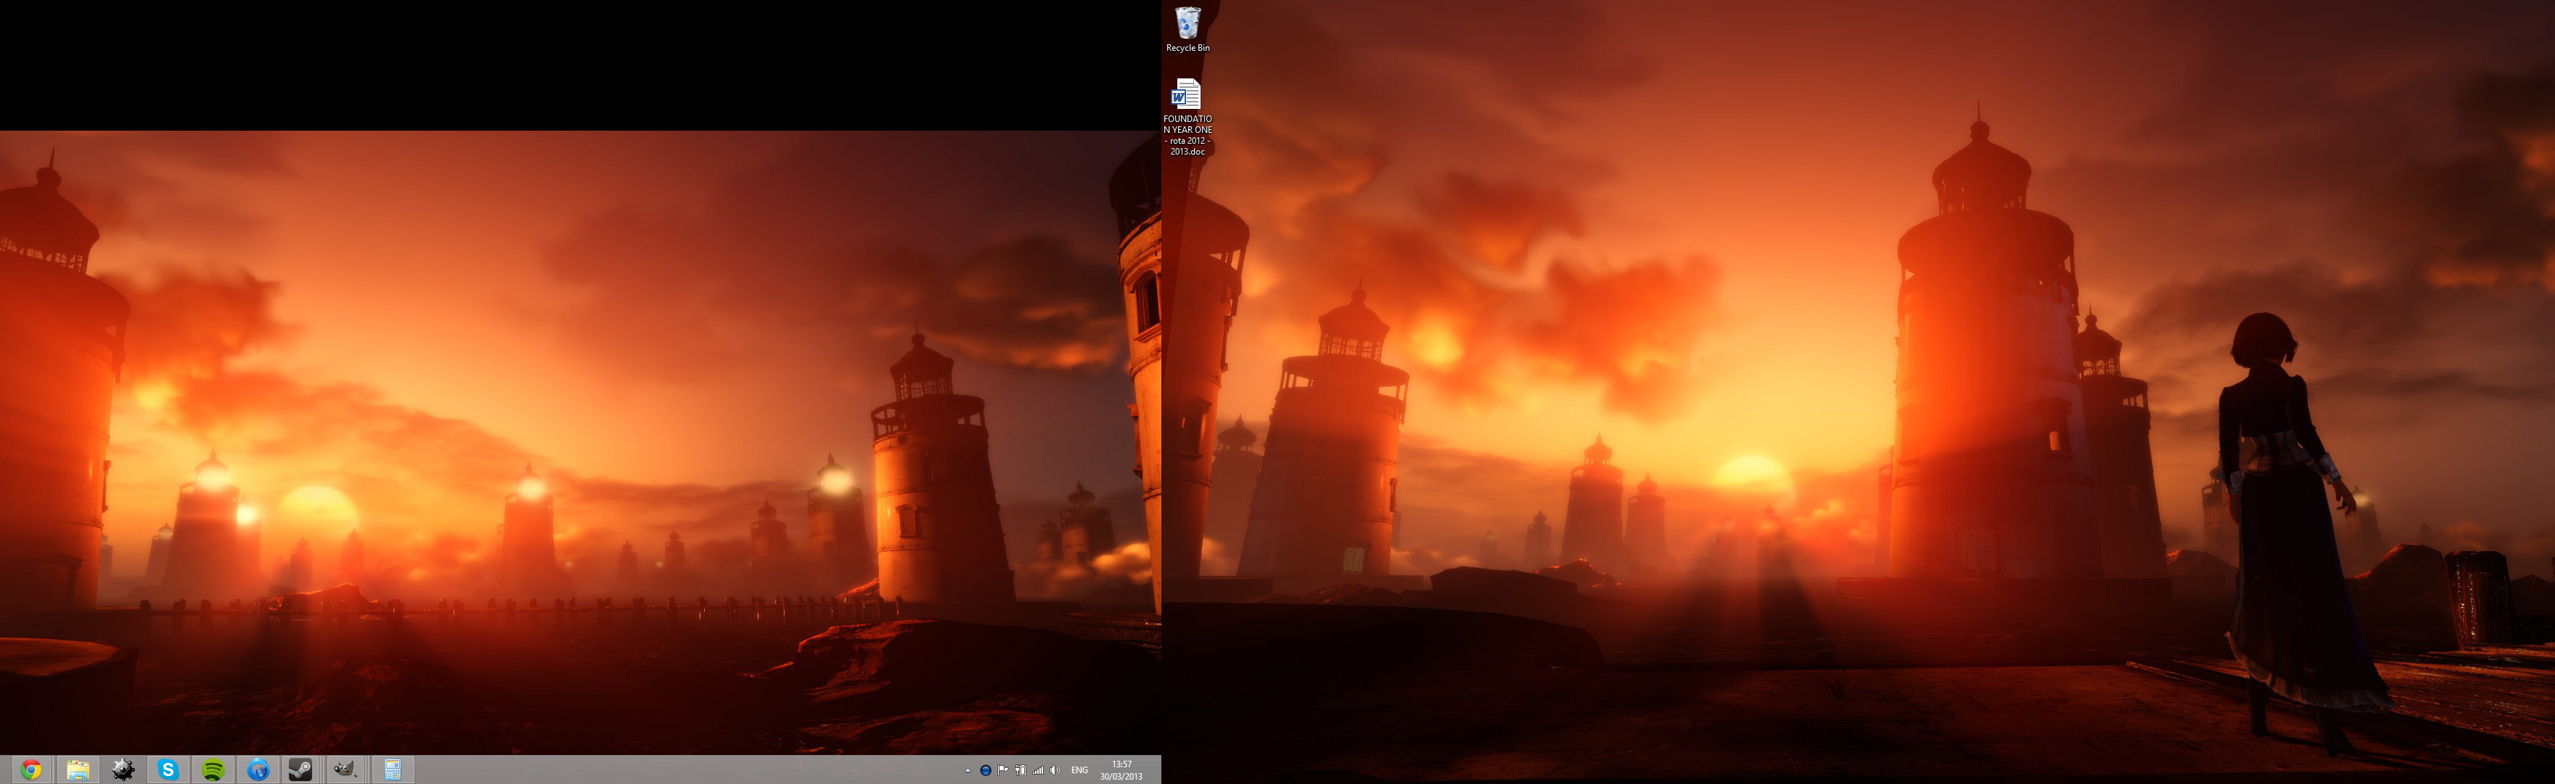The width and height of the screenshot is (2555, 784).
Task: Click the battery power tray icon
Action: pos(1021,770)
